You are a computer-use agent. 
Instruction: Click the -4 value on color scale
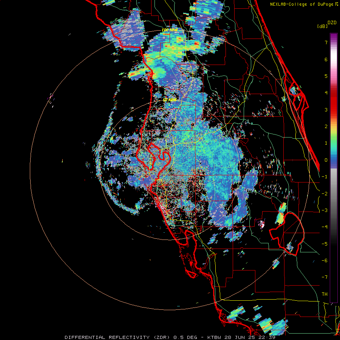pyautogui.click(x=325, y=227)
